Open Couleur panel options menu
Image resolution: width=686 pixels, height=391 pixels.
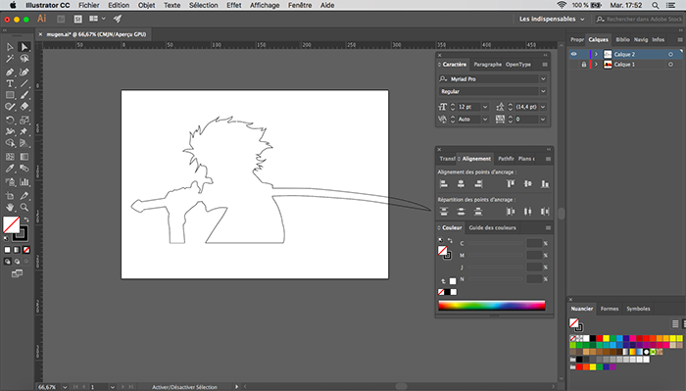coord(548,228)
